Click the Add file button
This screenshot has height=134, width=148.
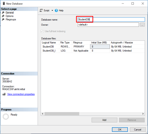(104, 120)
